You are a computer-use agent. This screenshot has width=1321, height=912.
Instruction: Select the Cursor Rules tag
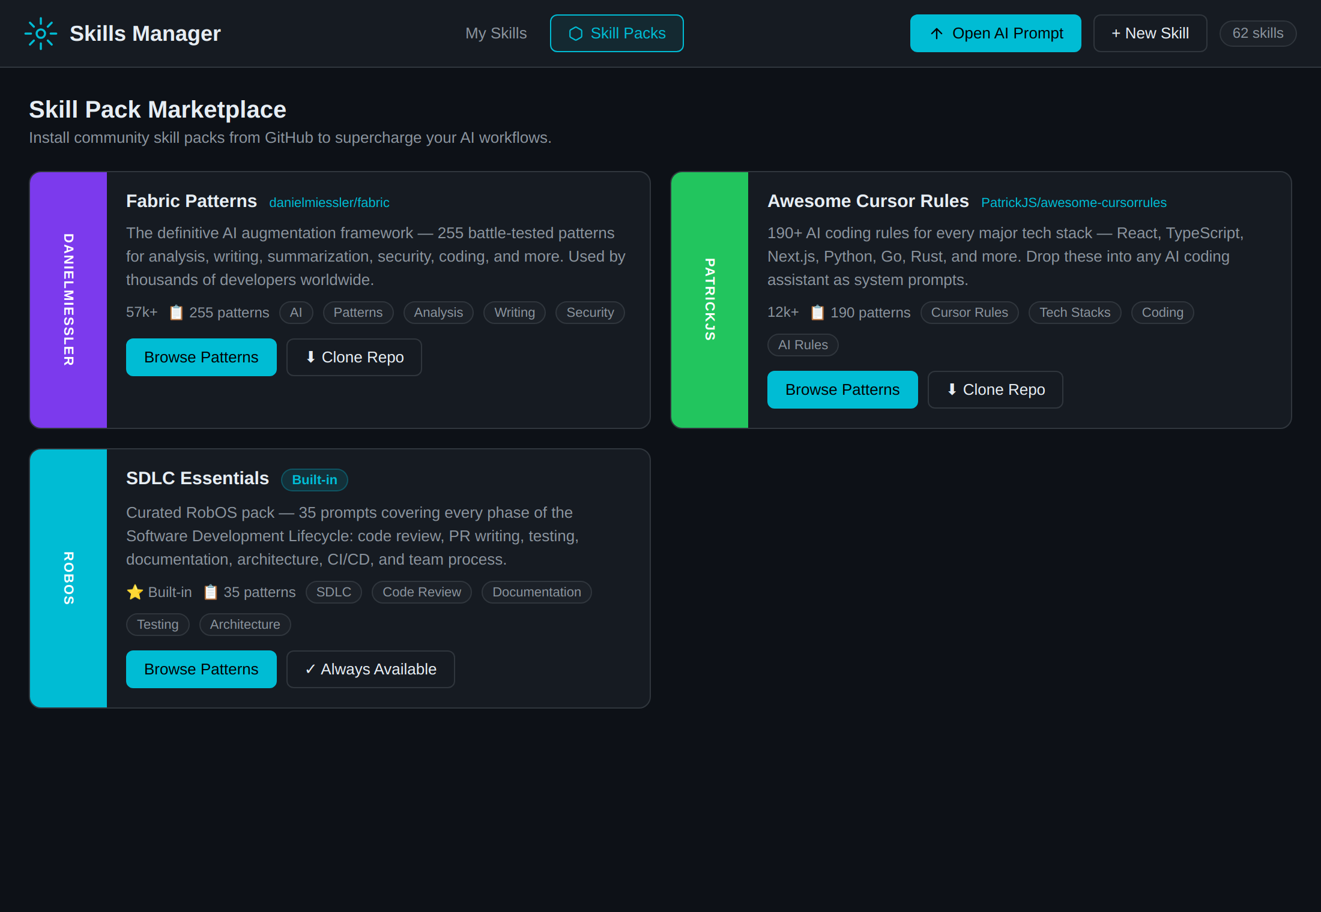[969, 313]
